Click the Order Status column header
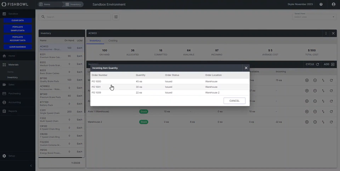Viewport: 340px width, 171px height. (x=172, y=75)
